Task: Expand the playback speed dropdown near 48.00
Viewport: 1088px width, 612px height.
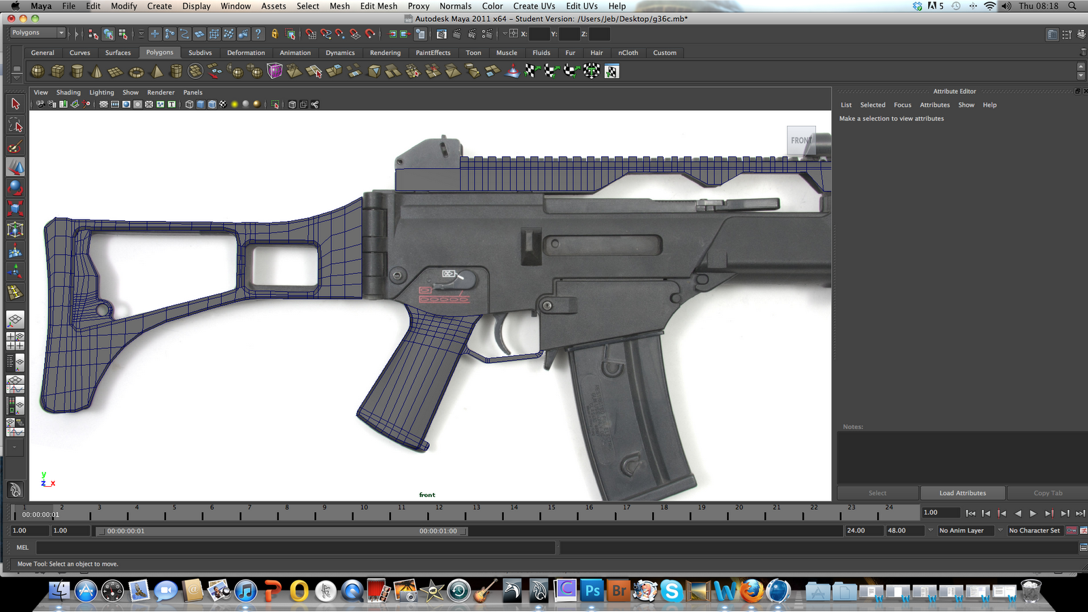Action: (930, 530)
